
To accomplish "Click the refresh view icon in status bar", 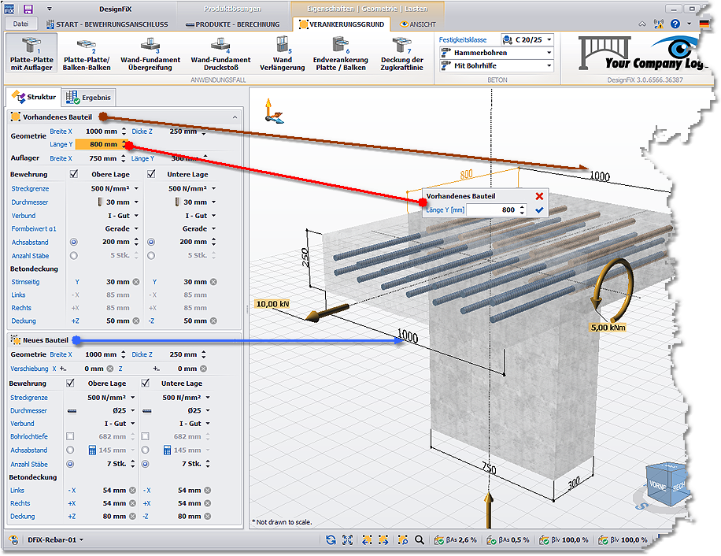I will tap(331, 540).
